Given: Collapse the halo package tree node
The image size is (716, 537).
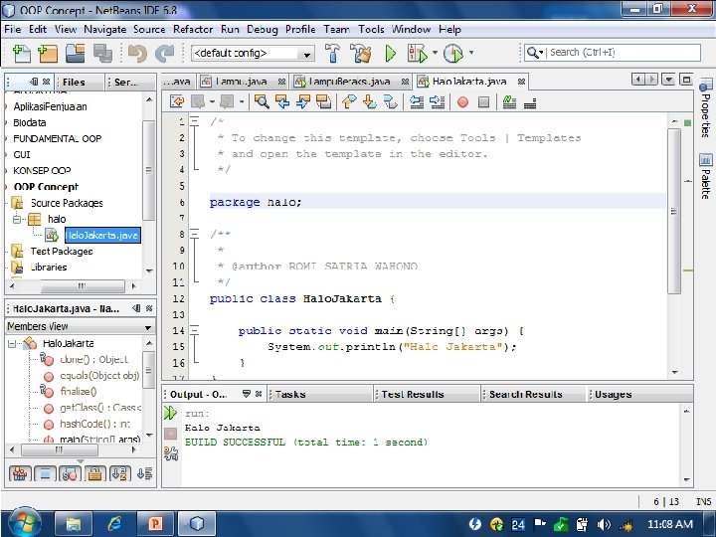Looking at the screenshot, I should [17, 219].
